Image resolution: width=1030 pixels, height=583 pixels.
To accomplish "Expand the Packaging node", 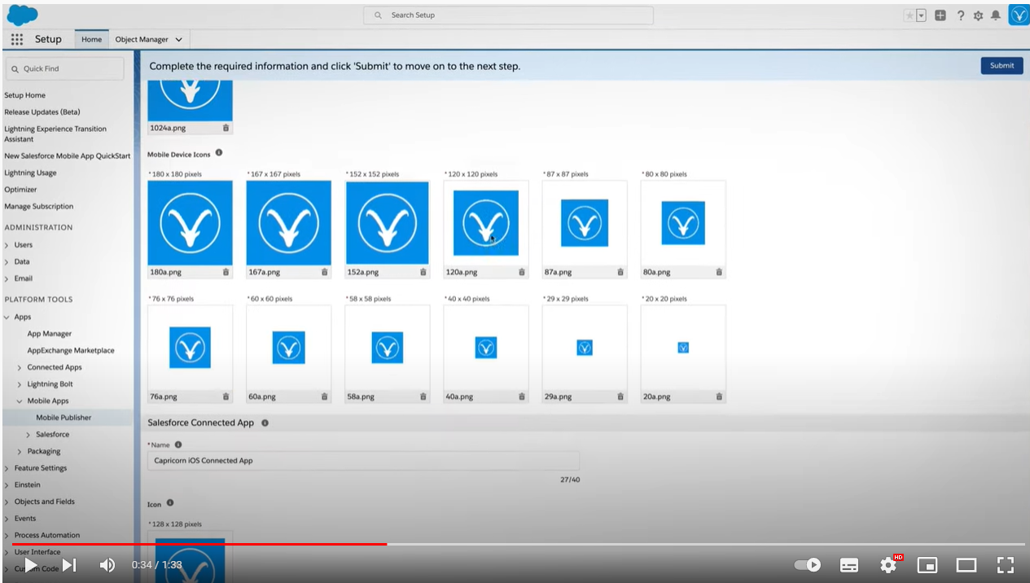I will tap(20, 451).
